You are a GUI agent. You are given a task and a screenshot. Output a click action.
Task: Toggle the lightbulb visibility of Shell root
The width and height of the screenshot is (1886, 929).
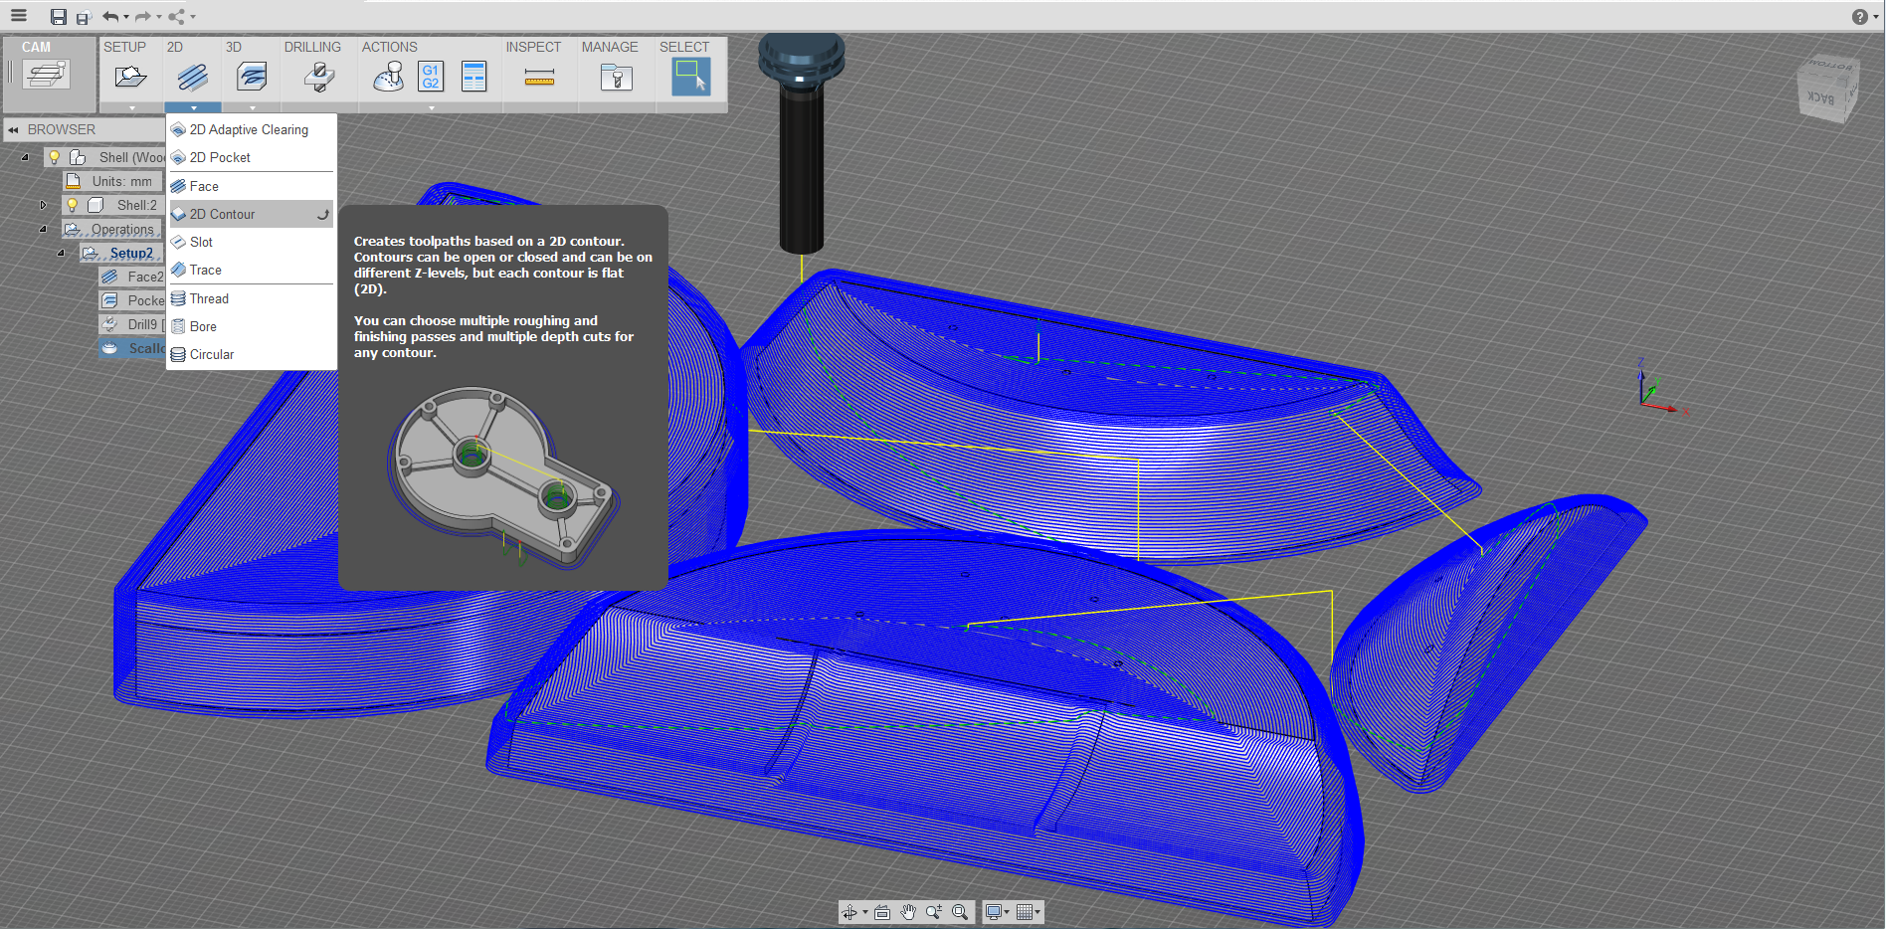[55, 157]
